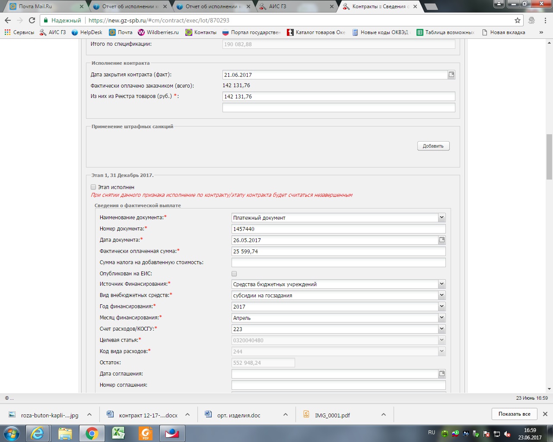Click the Из них из Реестра товаров field

click(339, 96)
